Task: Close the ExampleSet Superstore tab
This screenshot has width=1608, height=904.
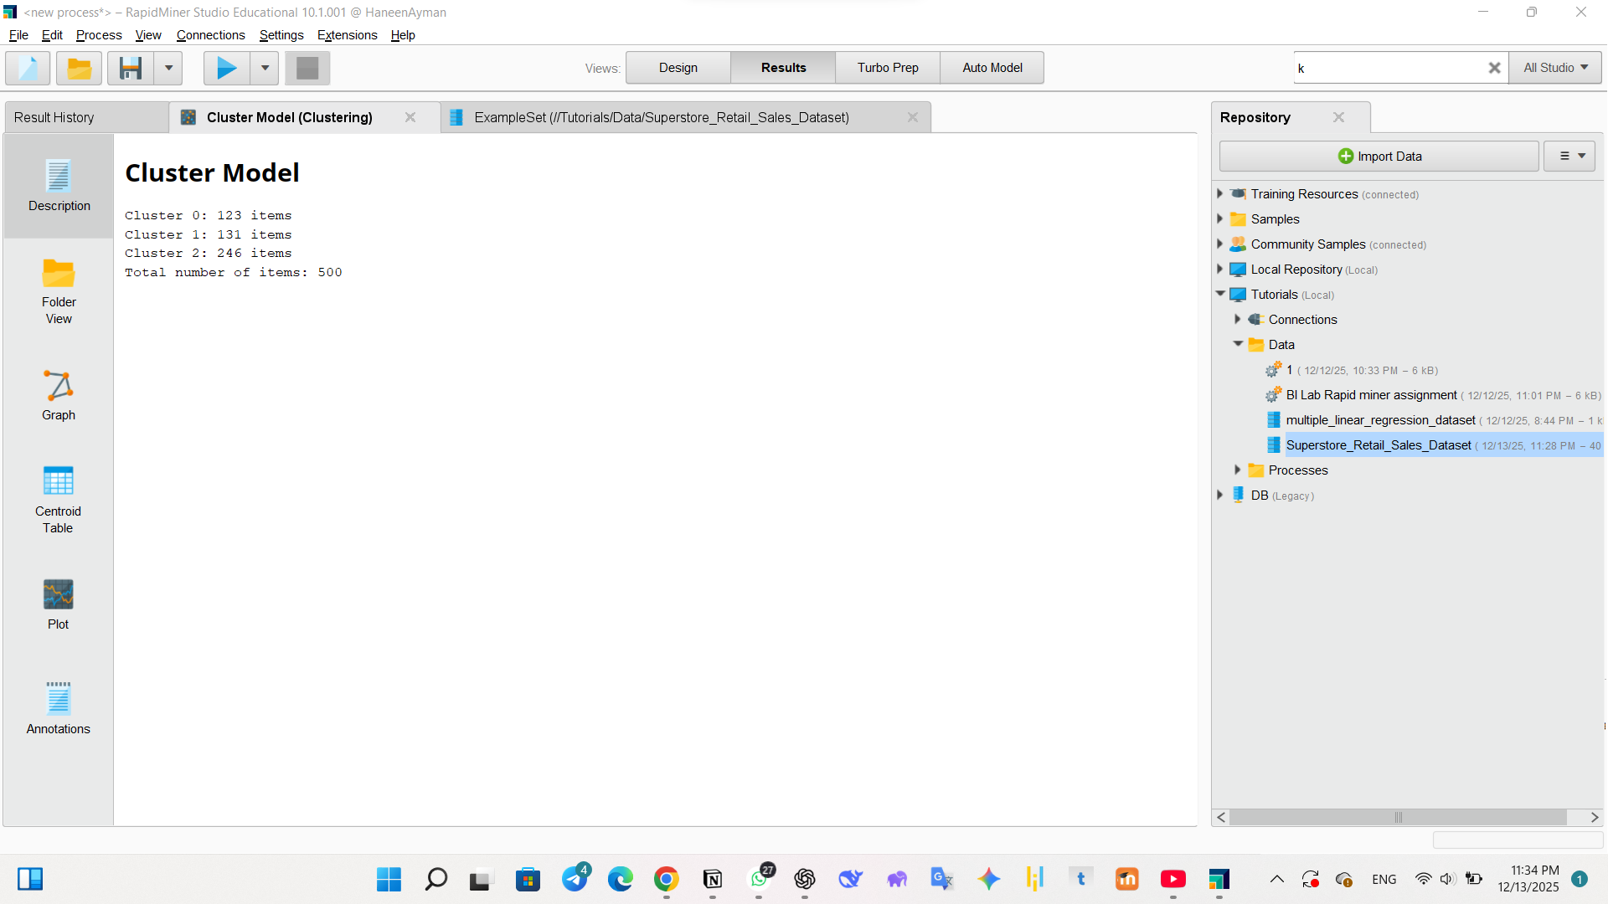Action: pyautogui.click(x=913, y=117)
